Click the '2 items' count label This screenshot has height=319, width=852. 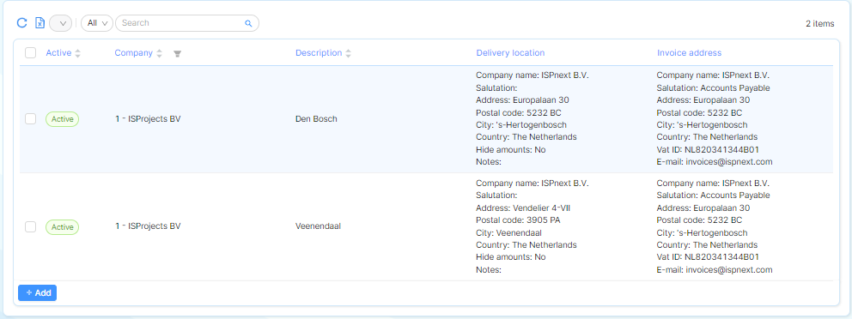[x=820, y=23]
